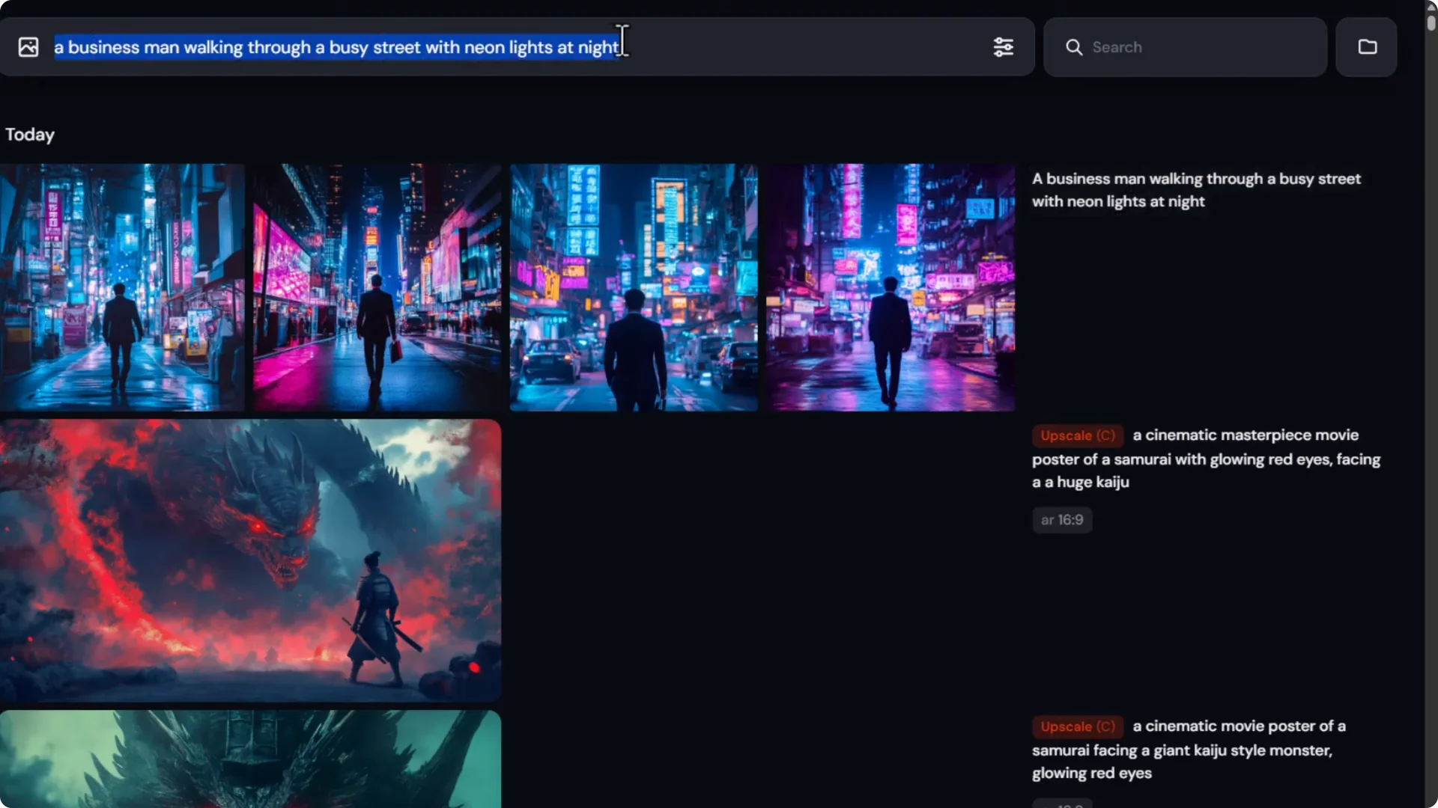Click the second Upscale (C) badge
This screenshot has height=808, width=1438.
point(1076,726)
